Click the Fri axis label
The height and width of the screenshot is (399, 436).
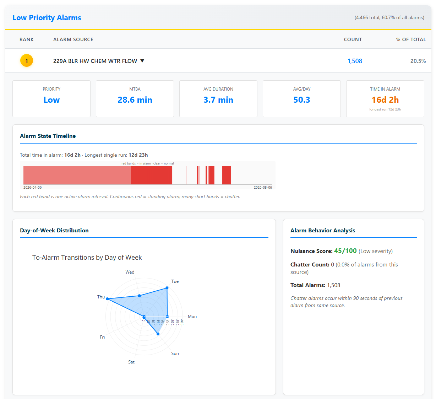click(x=102, y=337)
